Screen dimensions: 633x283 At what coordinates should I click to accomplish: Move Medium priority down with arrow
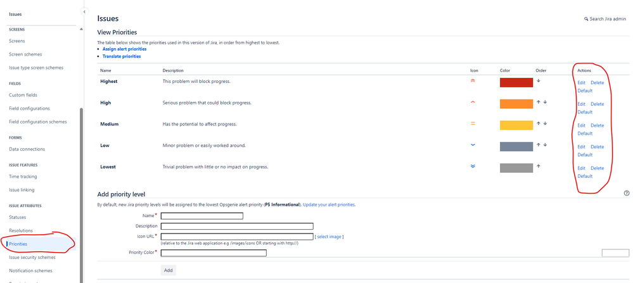(x=545, y=123)
